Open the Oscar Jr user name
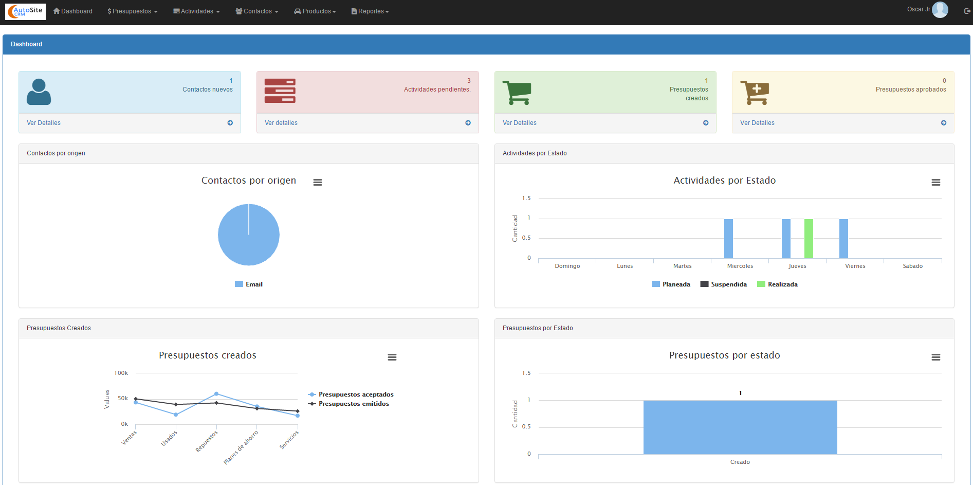This screenshot has height=485, width=973. pyautogui.click(x=919, y=9)
